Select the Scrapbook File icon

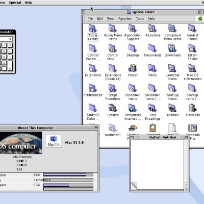pos(192,128)
